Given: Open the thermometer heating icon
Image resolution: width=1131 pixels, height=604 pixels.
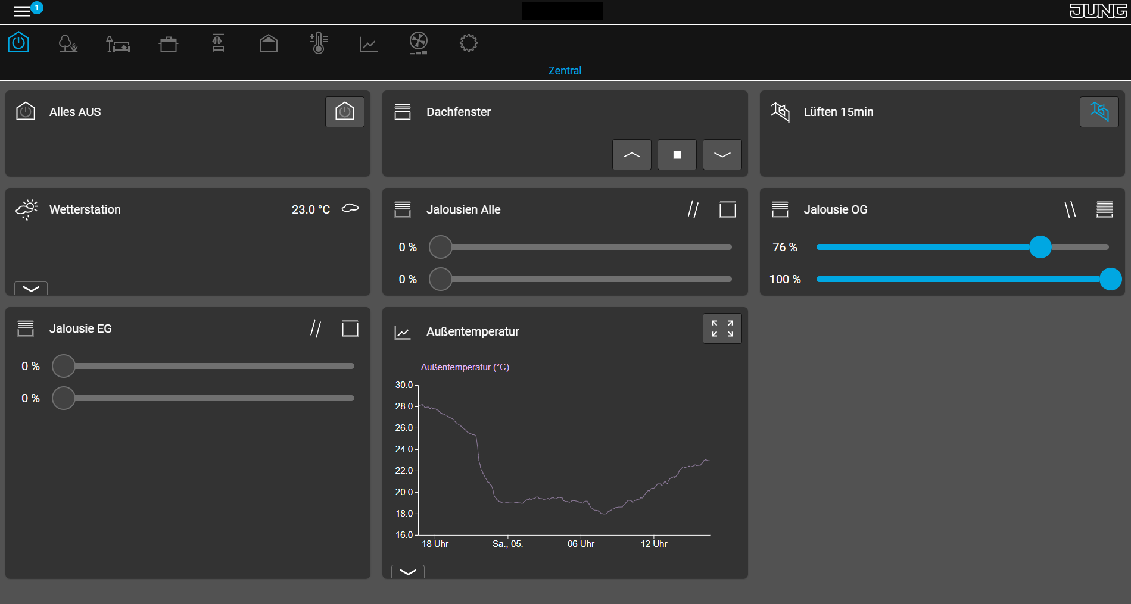Looking at the screenshot, I should pyautogui.click(x=319, y=43).
